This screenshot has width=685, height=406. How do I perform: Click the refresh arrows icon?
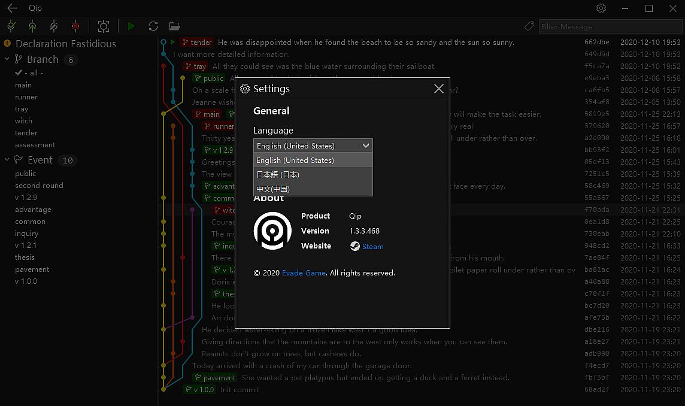pyautogui.click(x=153, y=26)
